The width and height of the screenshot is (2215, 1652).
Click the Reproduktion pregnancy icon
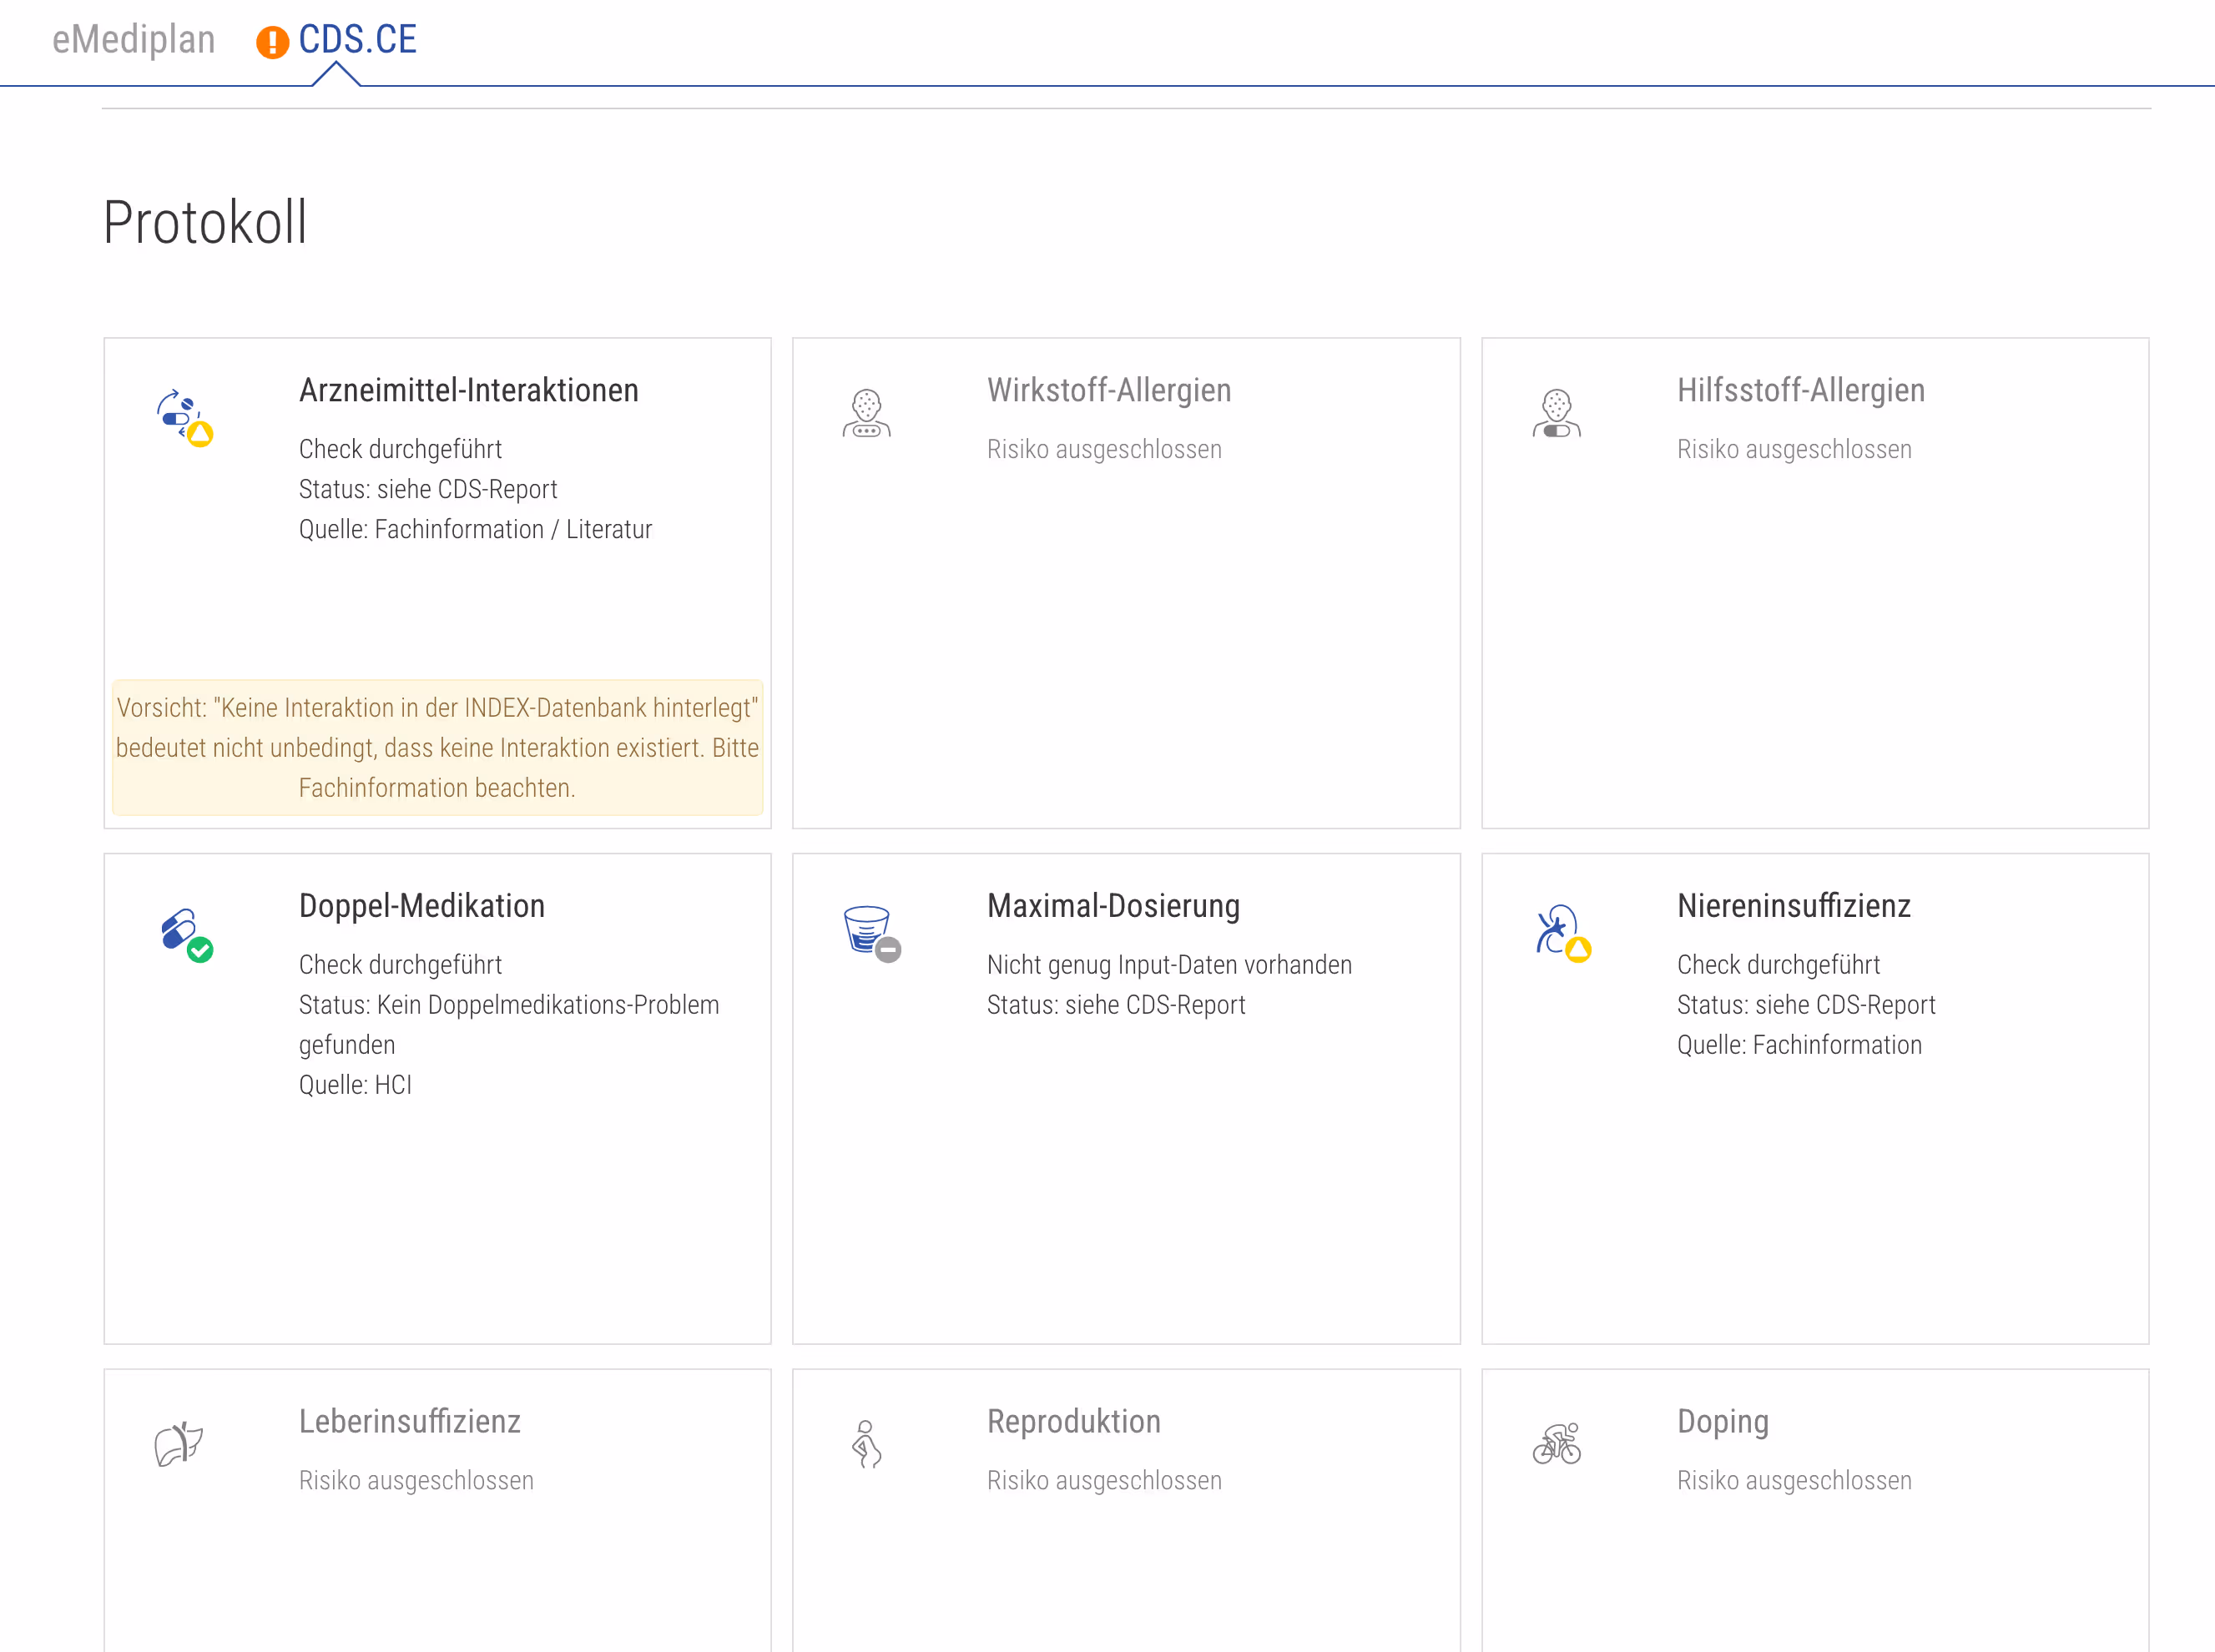[x=866, y=1444]
